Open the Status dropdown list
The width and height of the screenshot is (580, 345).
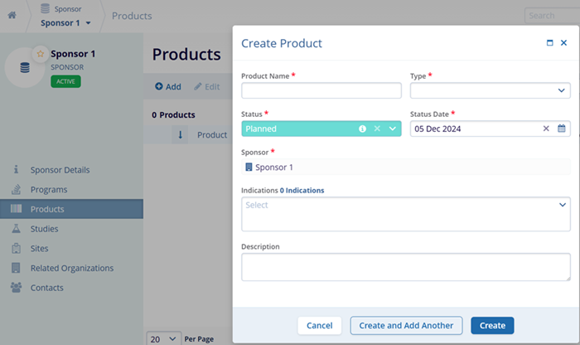click(393, 129)
